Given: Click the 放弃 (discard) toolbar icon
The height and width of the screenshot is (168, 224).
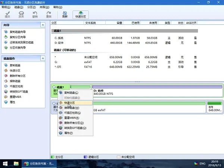Looking at the screenshot, I should click(21, 14).
